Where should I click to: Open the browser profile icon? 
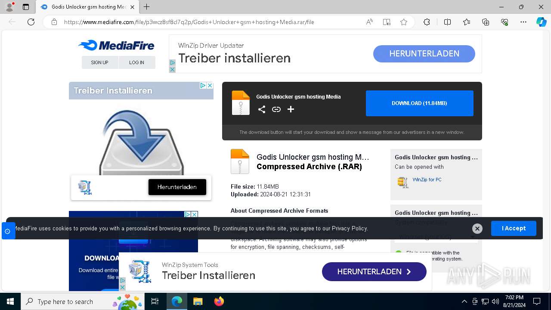point(9,7)
